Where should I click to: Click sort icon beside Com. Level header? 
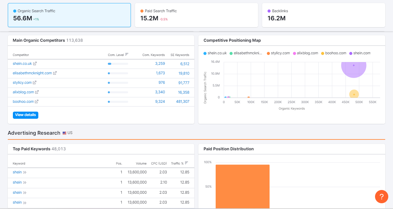pyautogui.click(x=127, y=54)
